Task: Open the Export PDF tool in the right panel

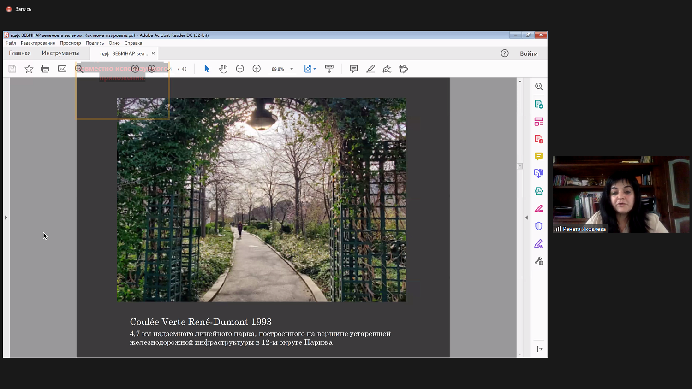Action: [x=539, y=104]
